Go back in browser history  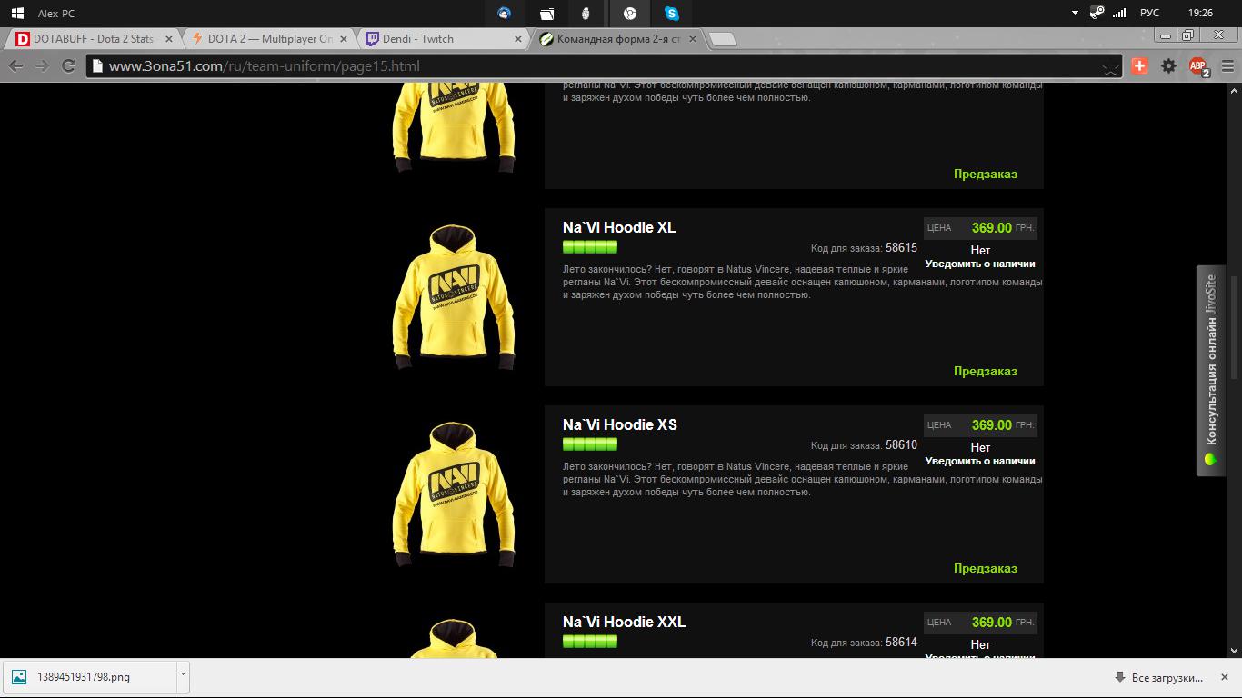(x=15, y=65)
